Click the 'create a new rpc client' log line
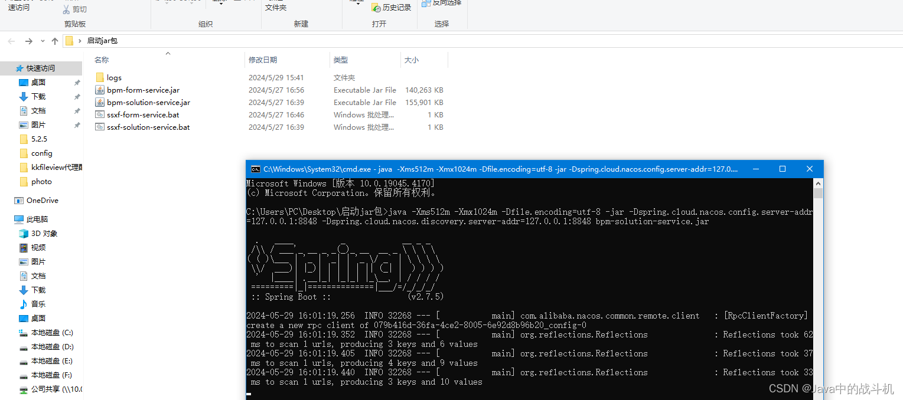The height and width of the screenshot is (400, 903). click(x=416, y=325)
